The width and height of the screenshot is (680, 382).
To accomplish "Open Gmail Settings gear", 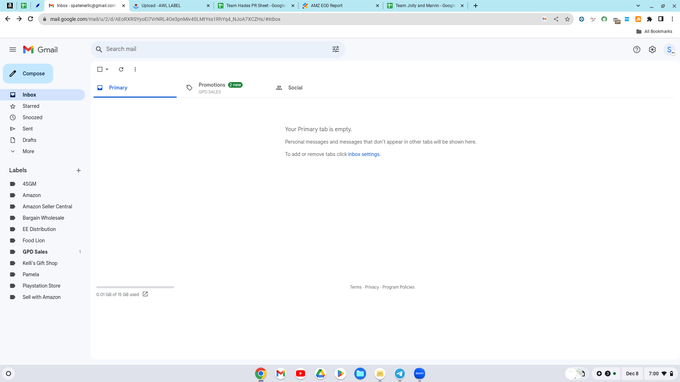I will point(652,50).
